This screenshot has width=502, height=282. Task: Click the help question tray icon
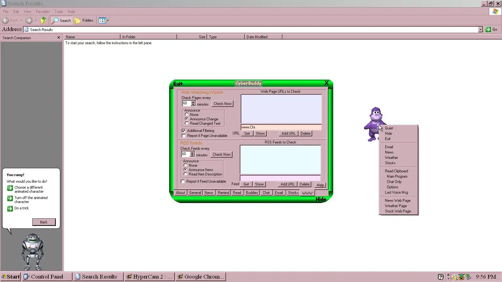(x=441, y=277)
